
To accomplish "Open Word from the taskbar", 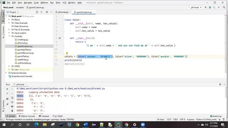I will click(x=85, y=125).
